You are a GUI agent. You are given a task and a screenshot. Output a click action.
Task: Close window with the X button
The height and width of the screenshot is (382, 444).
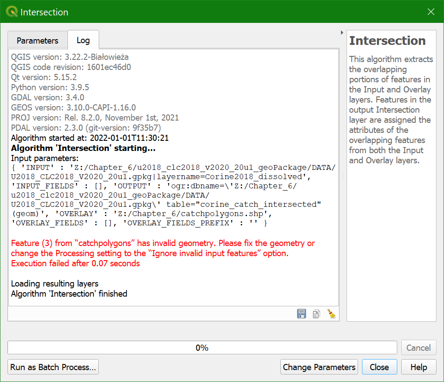coord(431,11)
